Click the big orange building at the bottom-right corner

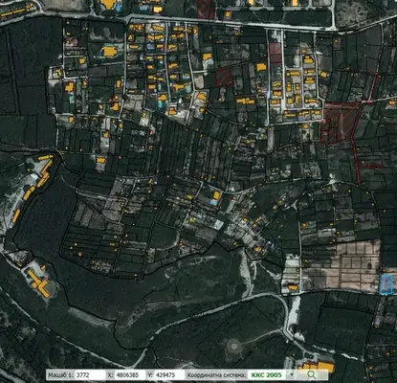pos(319,367)
